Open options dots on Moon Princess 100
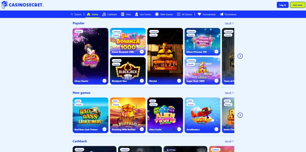Image resolution: width=306 pixels, height=152 pixels. pyautogui.click(x=216, y=52)
